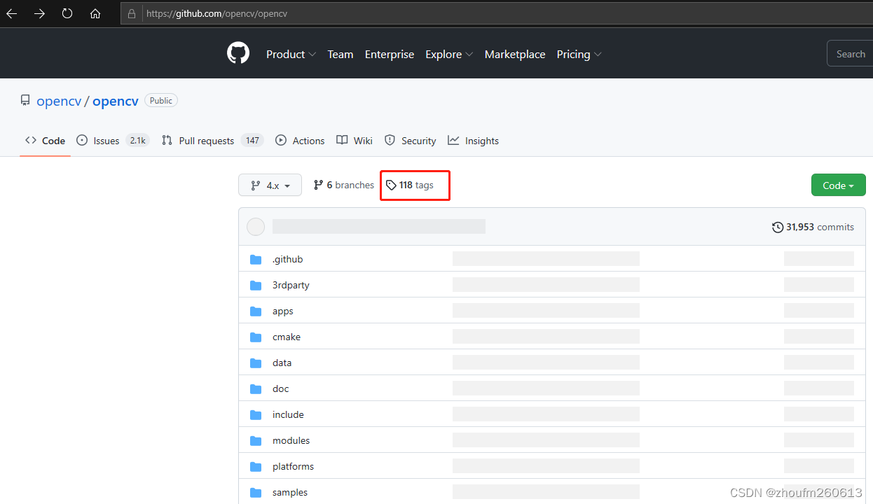Screen dimensions: 873x504
Task: Switch to the Insights tab
Action: [474, 141]
